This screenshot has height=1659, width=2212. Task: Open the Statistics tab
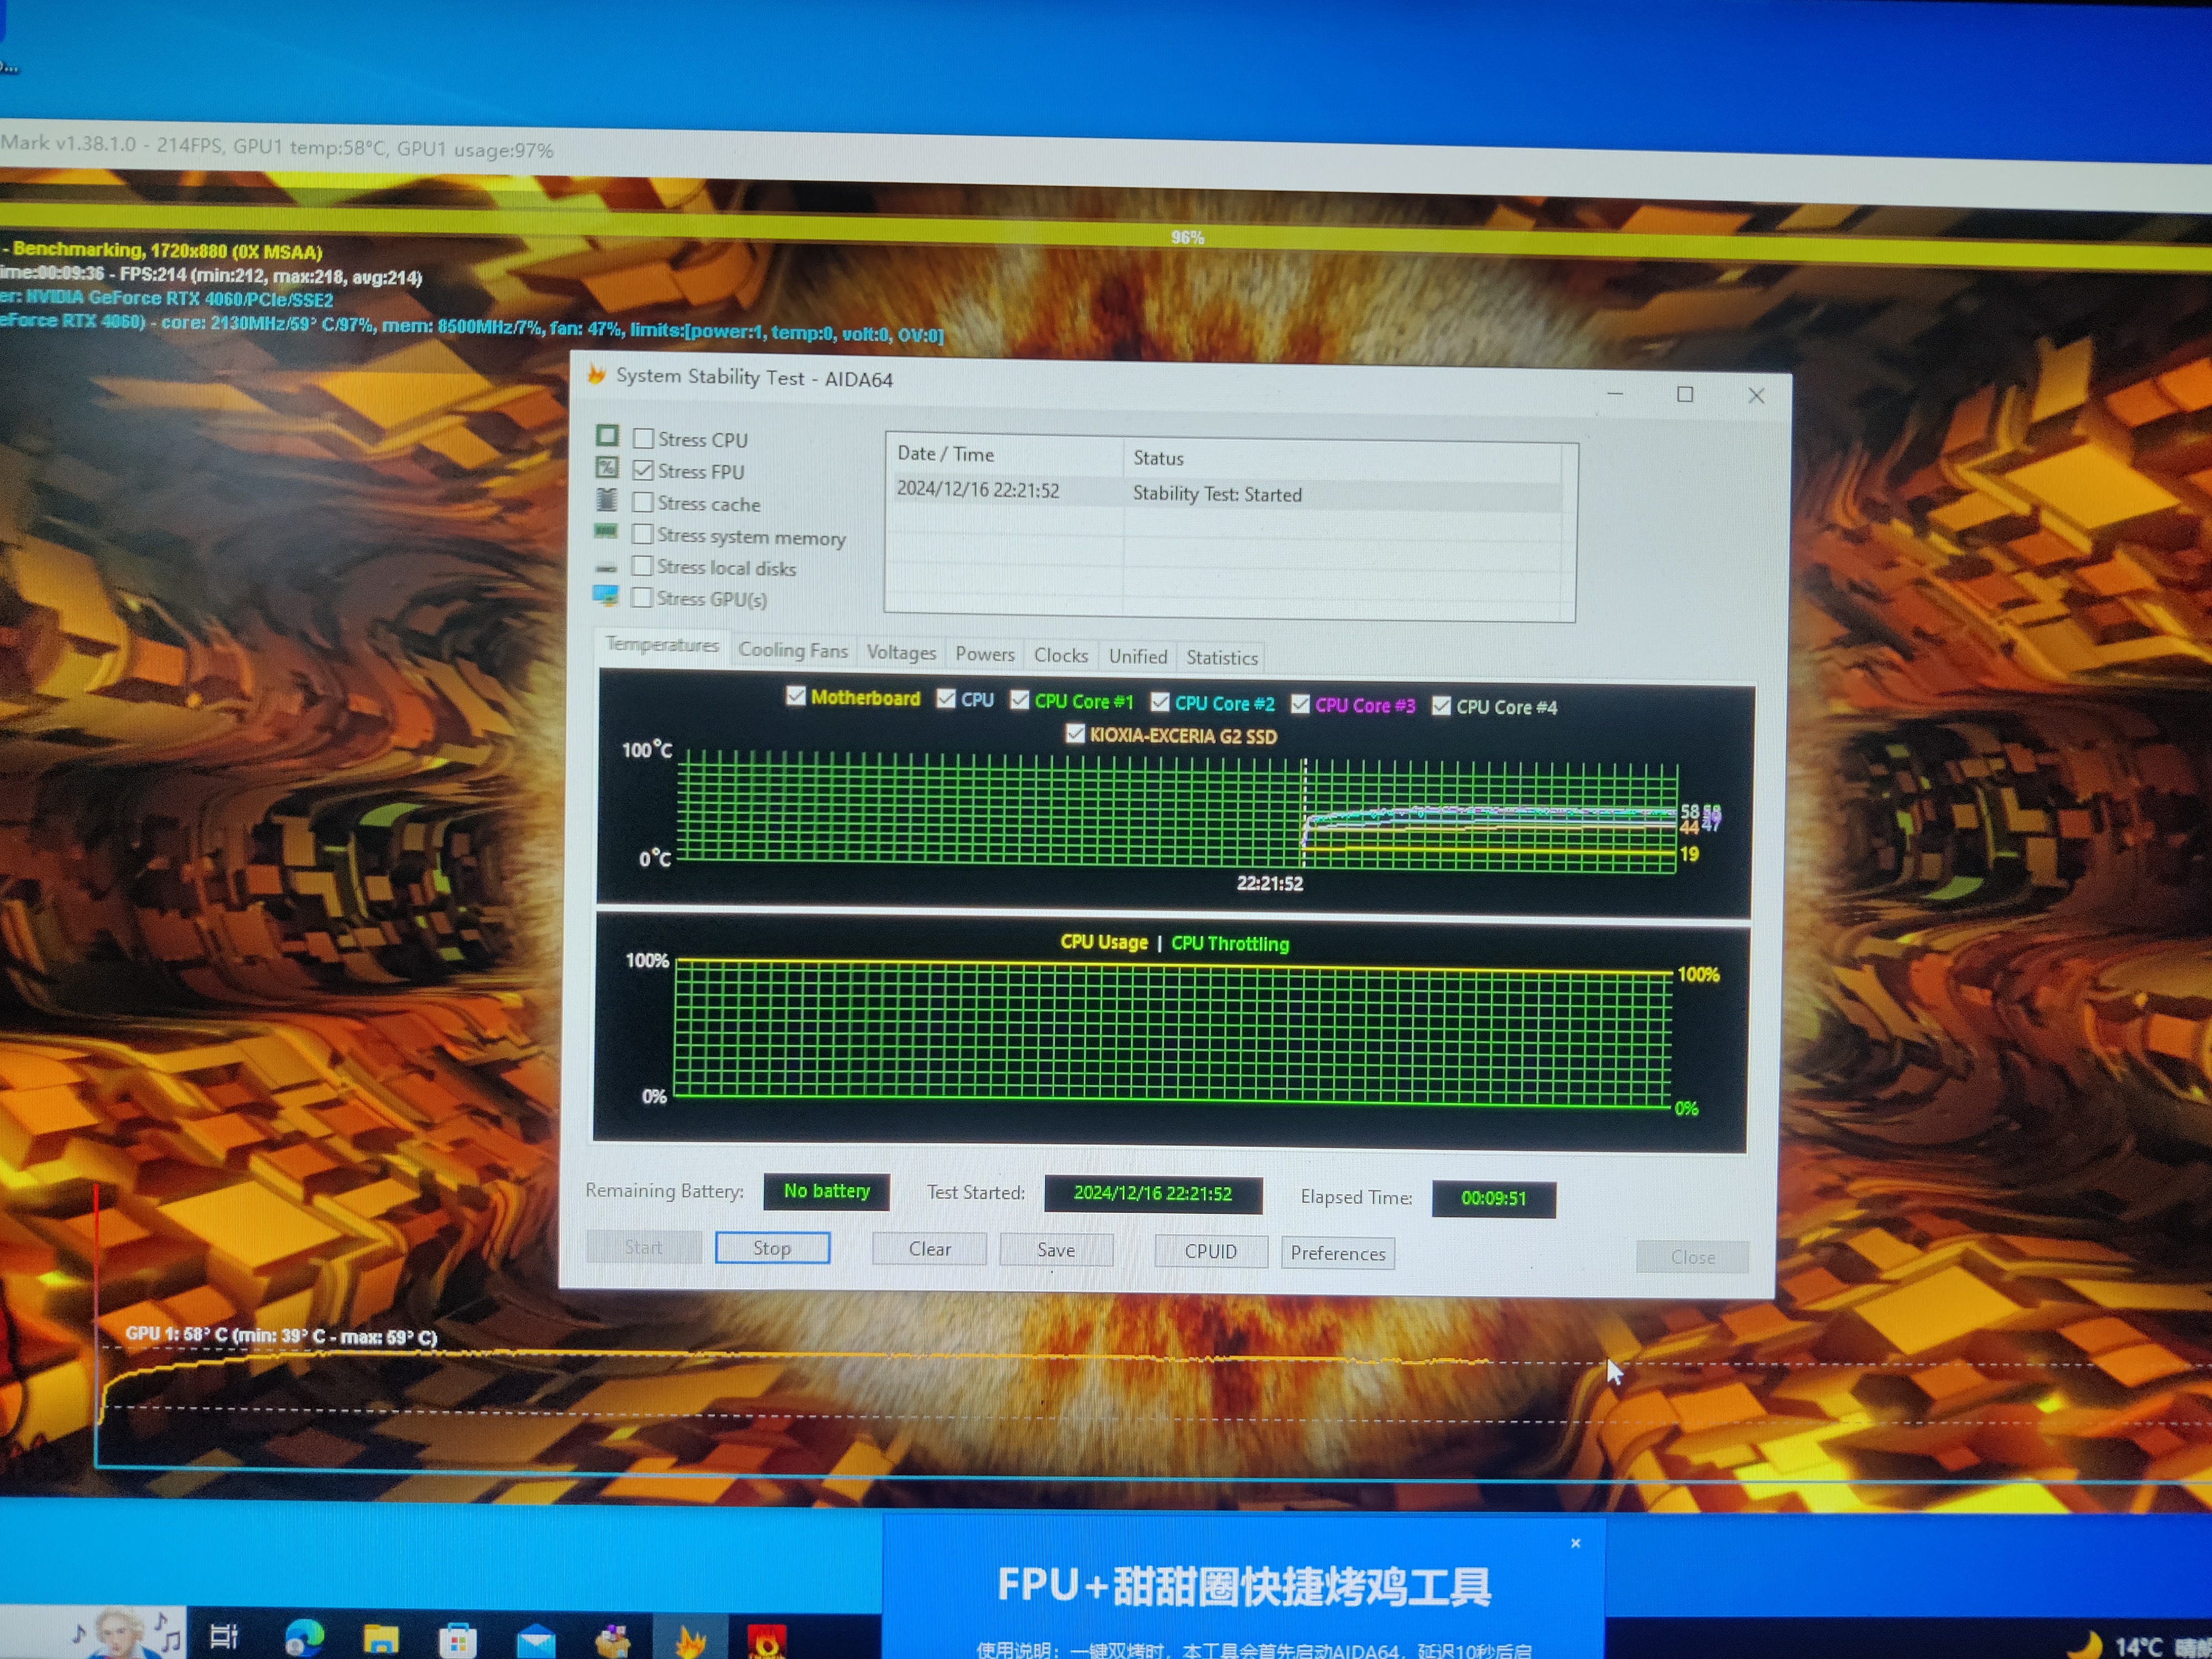point(1222,658)
